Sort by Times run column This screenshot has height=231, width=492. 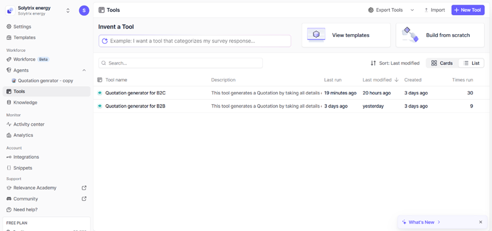[x=462, y=80]
